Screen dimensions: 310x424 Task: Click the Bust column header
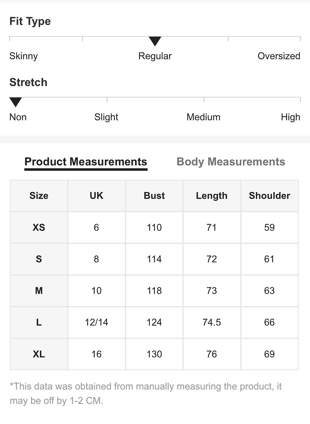point(154,196)
